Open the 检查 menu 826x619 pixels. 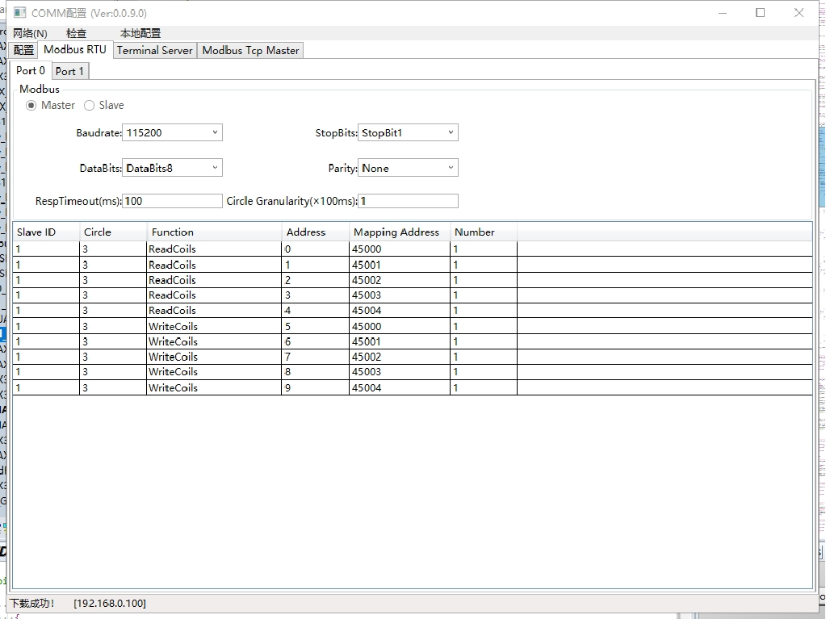click(76, 33)
